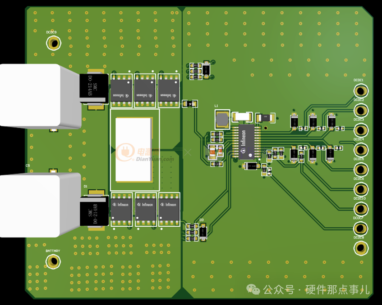The height and width of the screenshot is (305, 382).
Task: Click the DCDC8 output pad
Action: click(360, 247)
